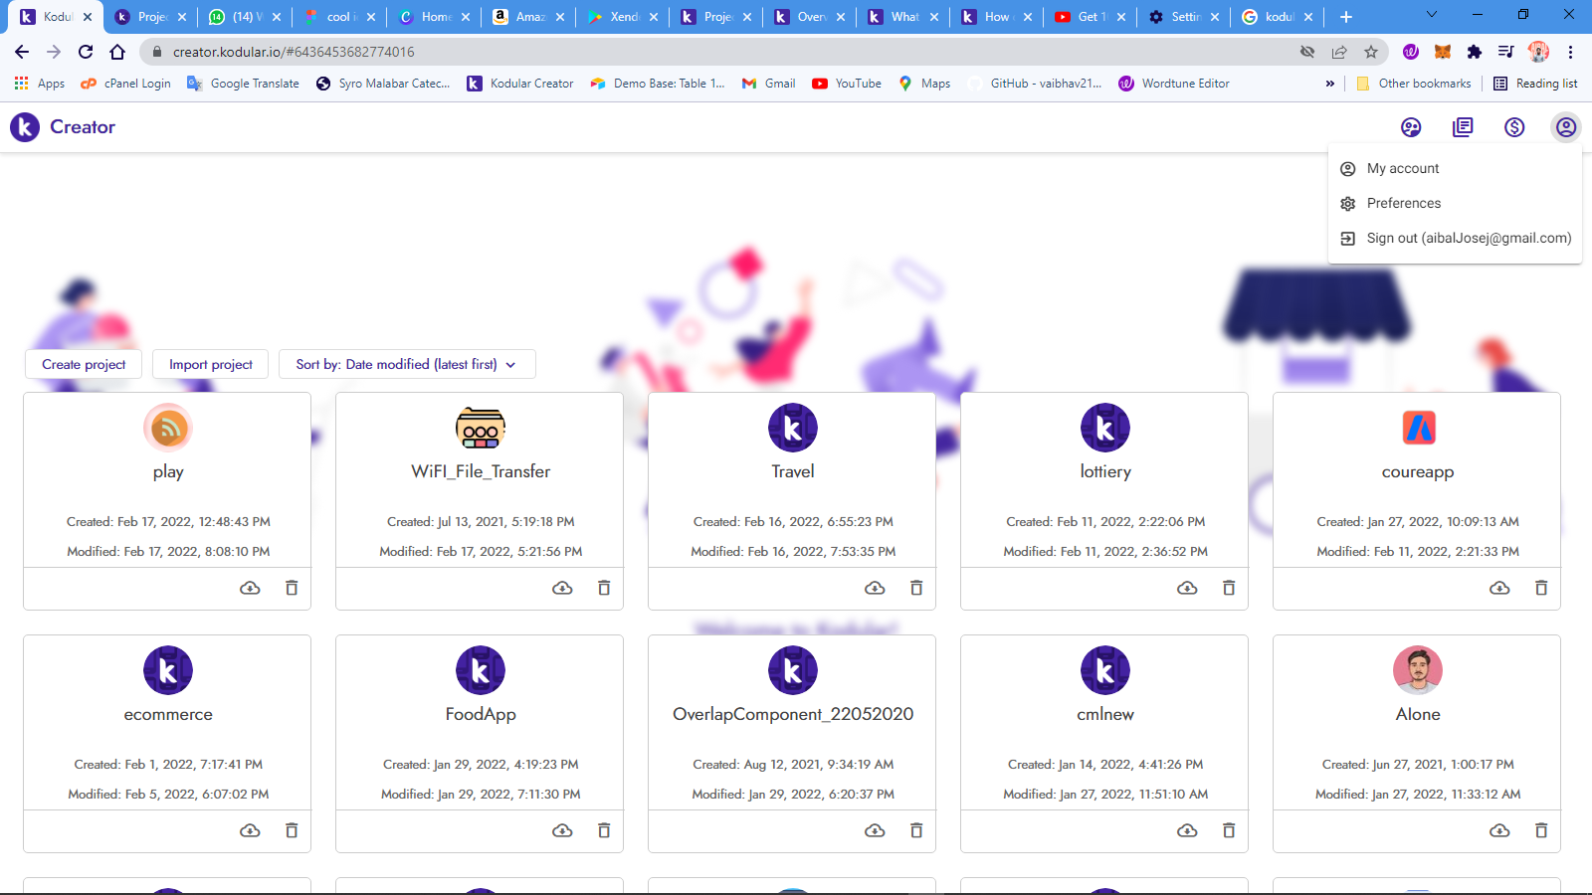Reload the page in browser
The image size is (1592, 895).
[x=86, y=52]
